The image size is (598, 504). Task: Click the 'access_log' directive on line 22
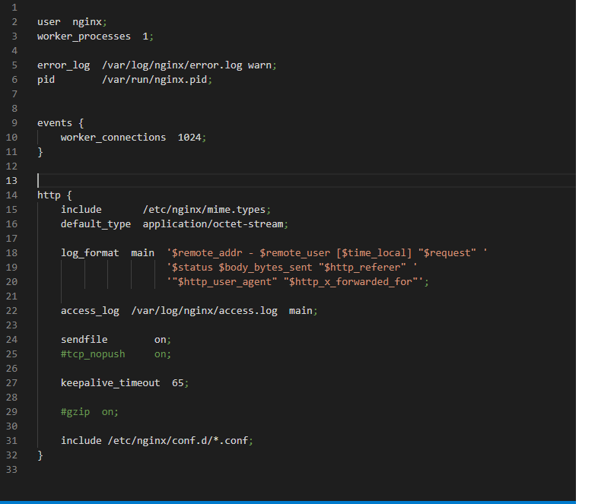click(x=90, y=311)
